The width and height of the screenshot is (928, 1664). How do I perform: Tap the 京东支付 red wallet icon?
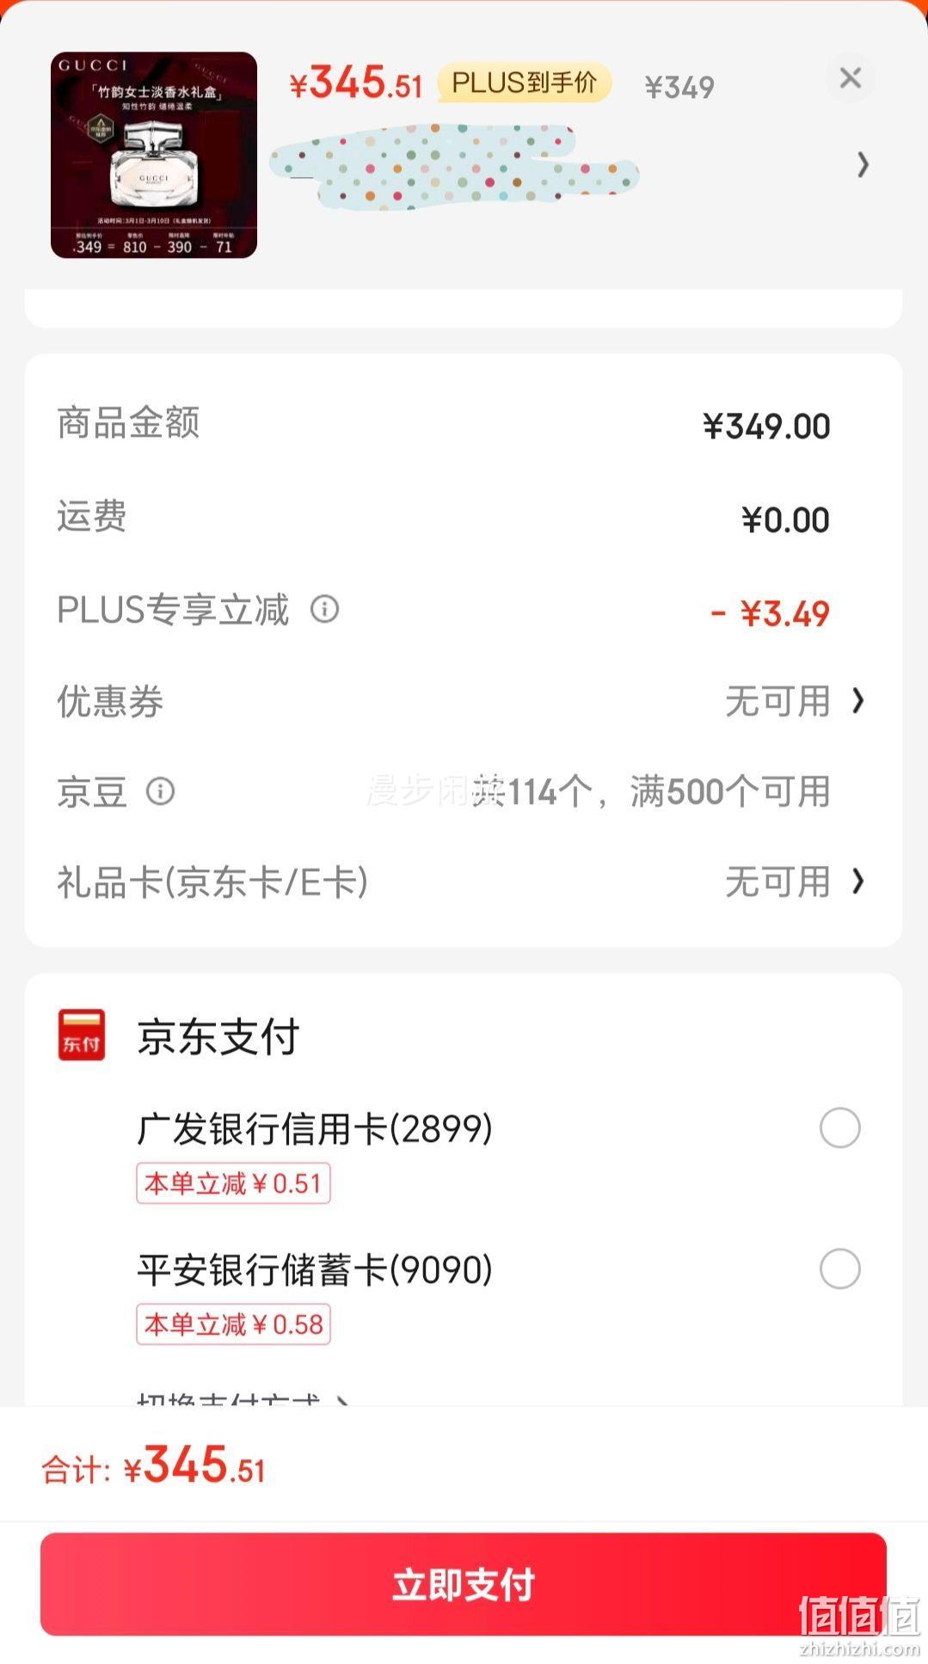coord(82,1035)
